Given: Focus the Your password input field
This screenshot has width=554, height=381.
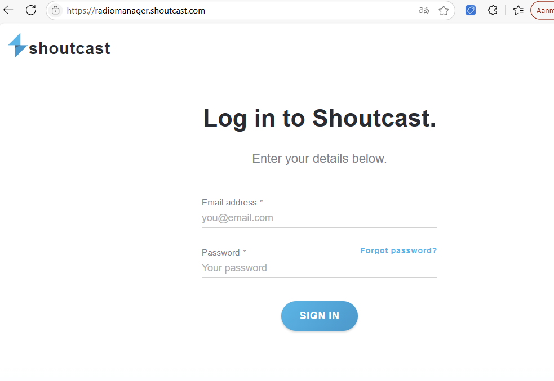Looking at the screenshot, I should click(x=320, y=268).
